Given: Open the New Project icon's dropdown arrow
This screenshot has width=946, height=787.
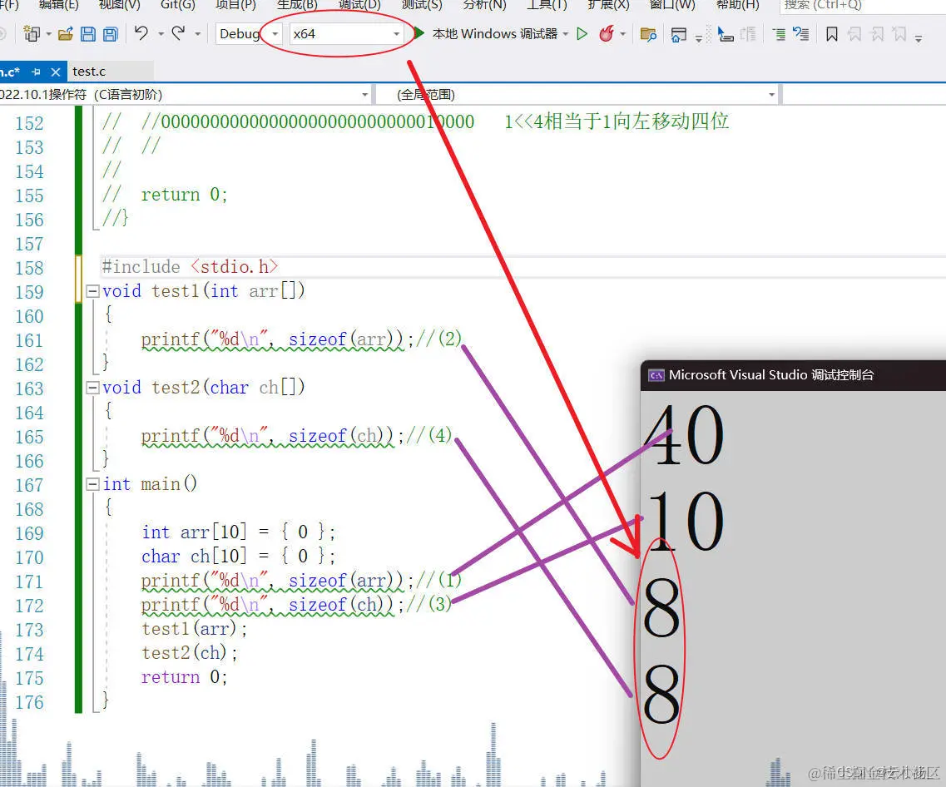Looking at the screenshot, I should click(49, 34).
